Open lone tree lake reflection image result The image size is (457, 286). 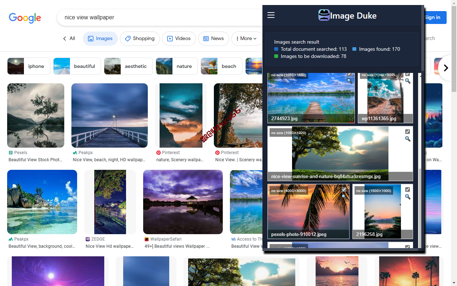[36, 115]
